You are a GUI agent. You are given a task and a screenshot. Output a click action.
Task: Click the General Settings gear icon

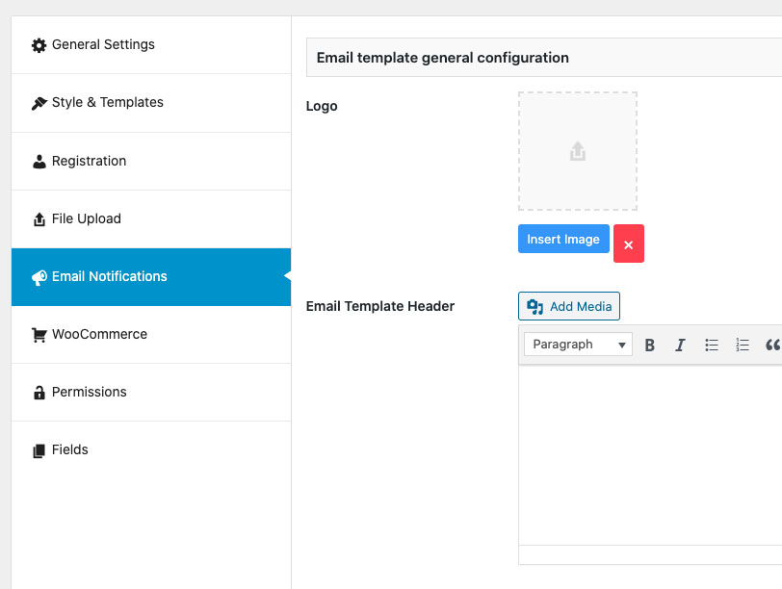click(x=39, y=45)
